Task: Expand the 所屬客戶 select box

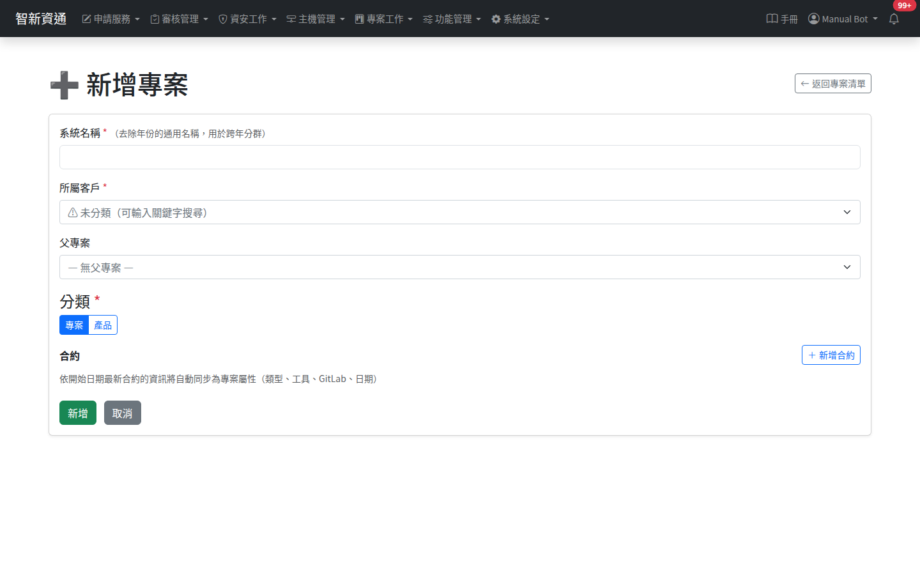Action: tap(460, 212)
